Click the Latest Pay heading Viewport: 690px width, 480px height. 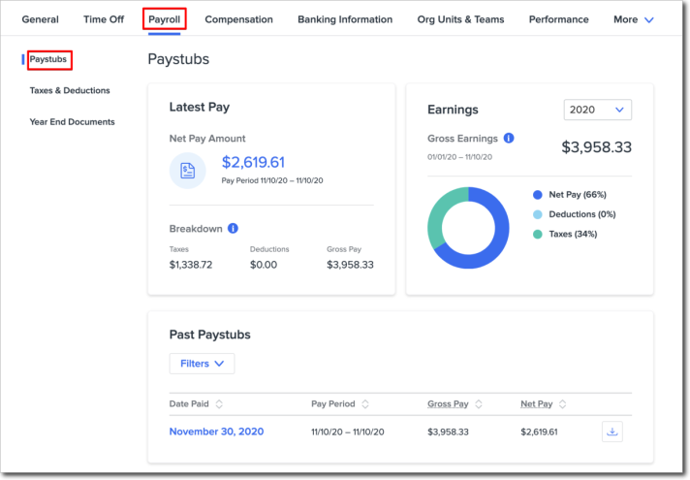coord(200,107)
